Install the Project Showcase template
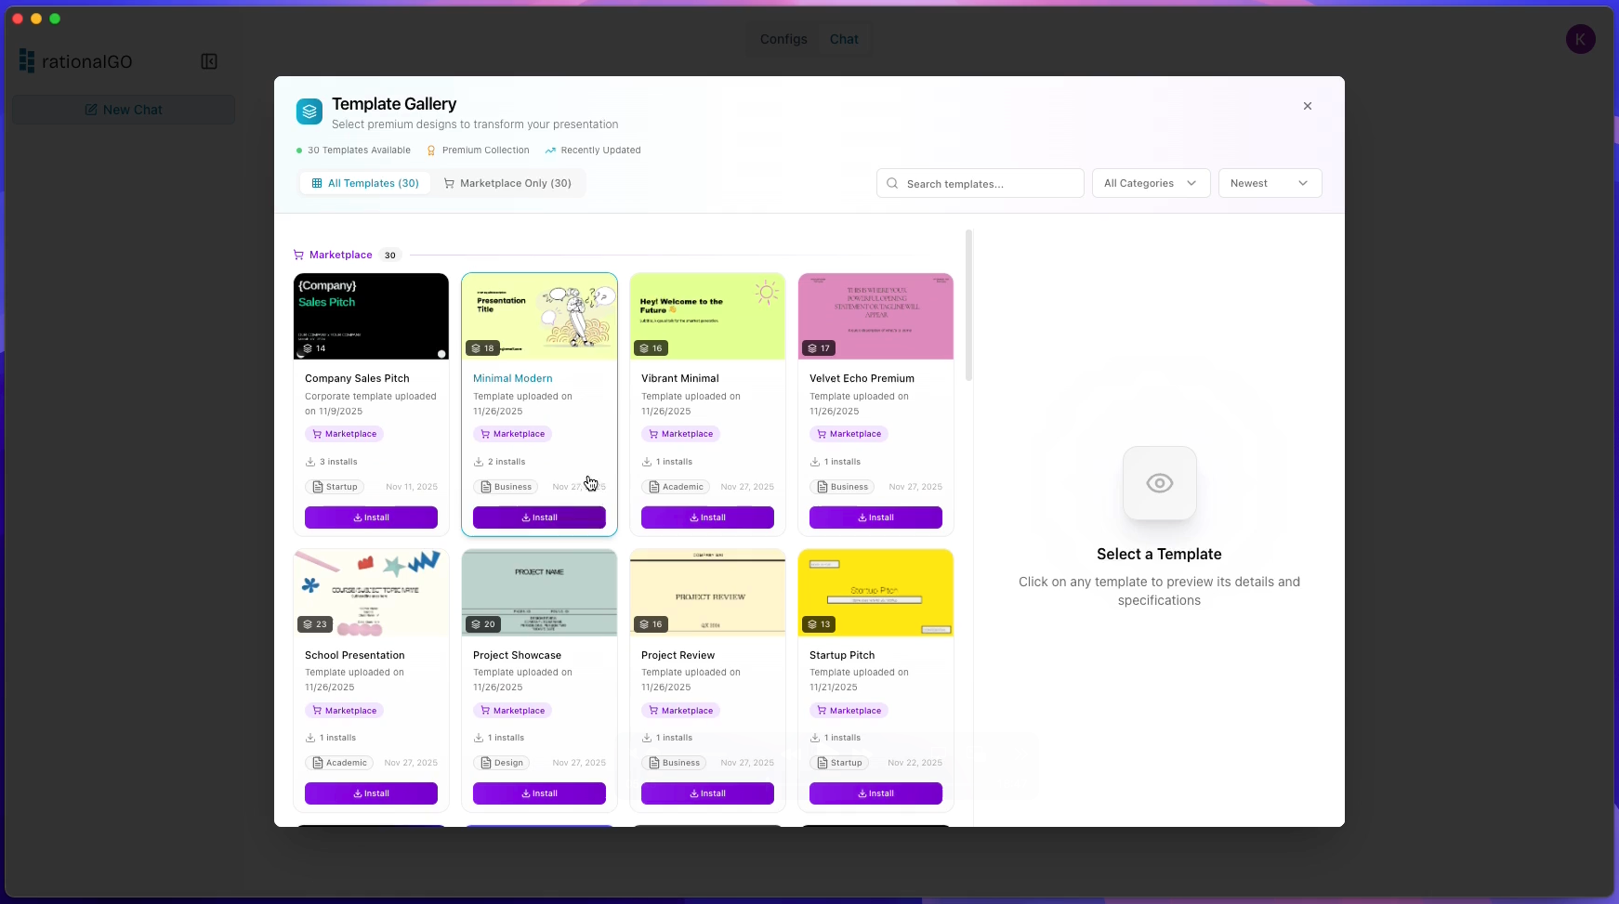 pos(539,793)
